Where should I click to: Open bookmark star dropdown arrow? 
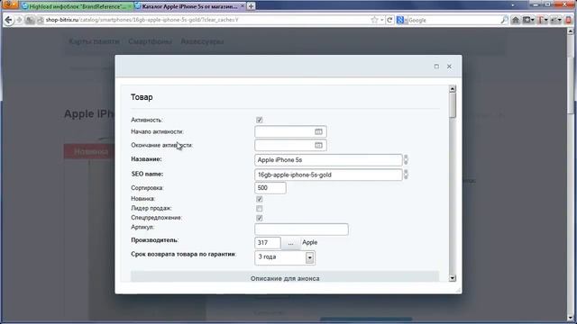pyautogui.click(x=382, y=20)
